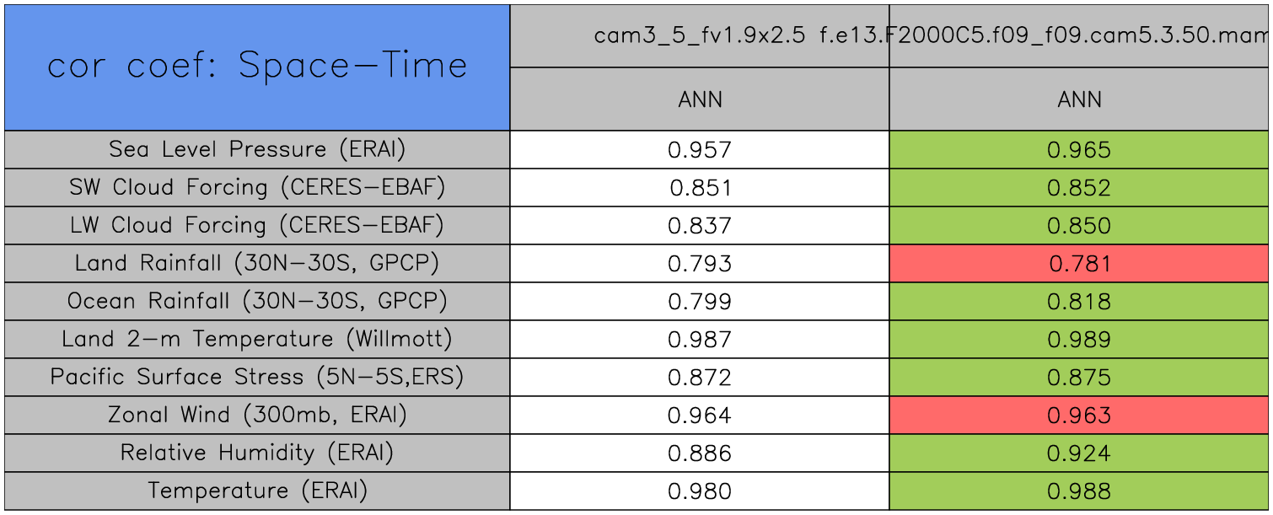Click the red cell showing 0.963
This screenshot has height=515, width=1273.
point(1079,416)
